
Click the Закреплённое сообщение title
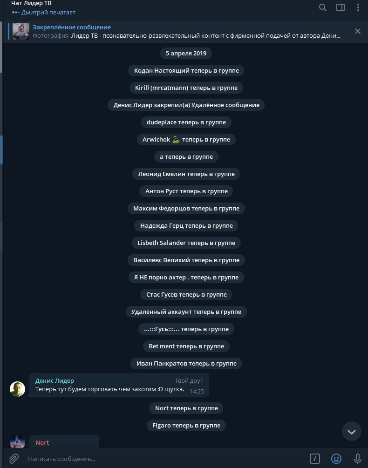pyautogui.click(x=72, y=27)
